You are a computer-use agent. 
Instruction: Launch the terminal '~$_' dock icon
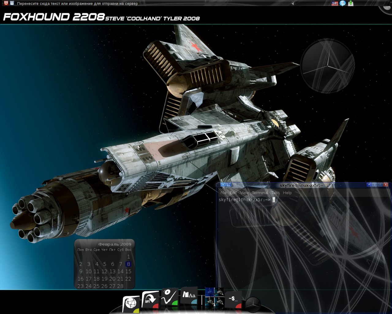234,300
